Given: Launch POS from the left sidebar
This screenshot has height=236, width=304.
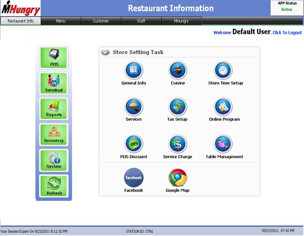Looking at the screenshot, I should pos(54,58).
